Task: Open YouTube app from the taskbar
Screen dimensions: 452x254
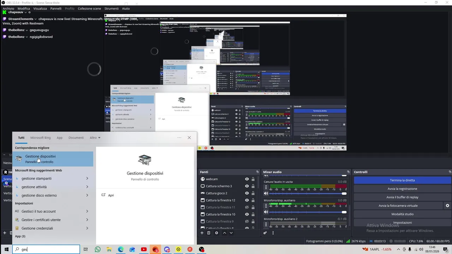Action: [x=144, y=249]
